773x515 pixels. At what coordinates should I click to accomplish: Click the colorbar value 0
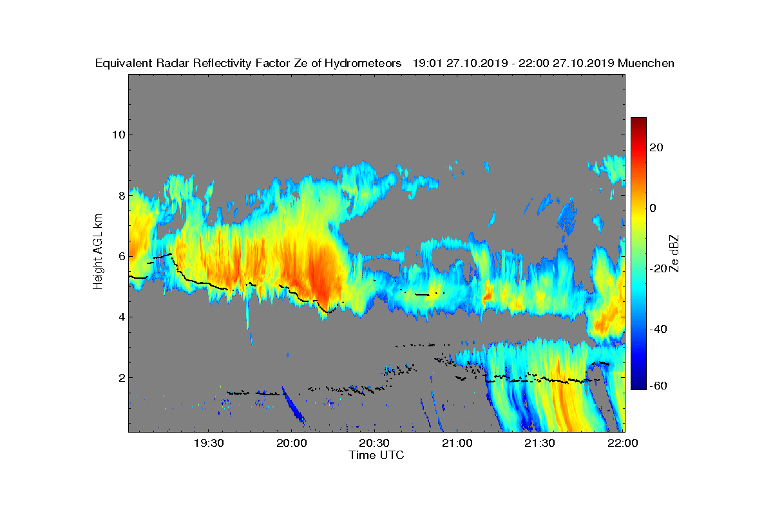(653, 208)
